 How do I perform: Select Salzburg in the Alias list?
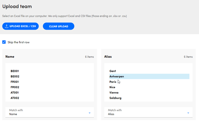(115, 98)
